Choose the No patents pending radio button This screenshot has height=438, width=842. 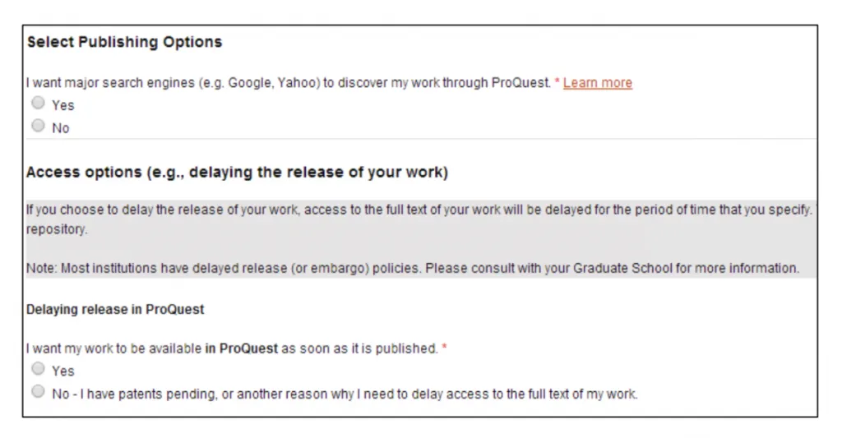pyautogui.click(x=38, y=392)
